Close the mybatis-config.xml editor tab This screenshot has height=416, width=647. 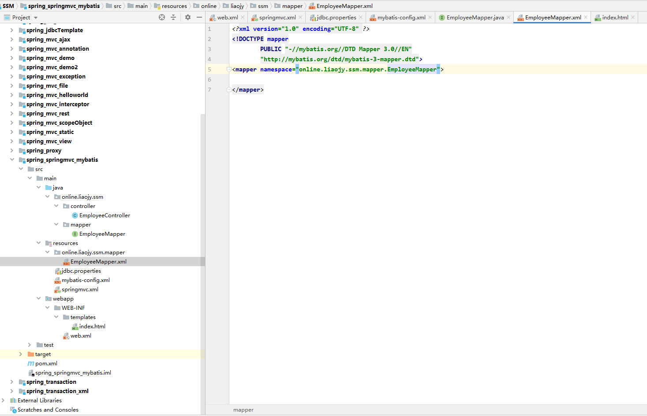pyautogui.click(x=430, y=18)
